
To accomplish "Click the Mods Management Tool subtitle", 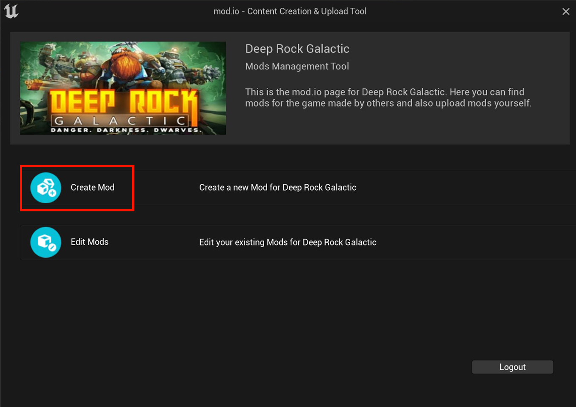I will tap(297, 66).
